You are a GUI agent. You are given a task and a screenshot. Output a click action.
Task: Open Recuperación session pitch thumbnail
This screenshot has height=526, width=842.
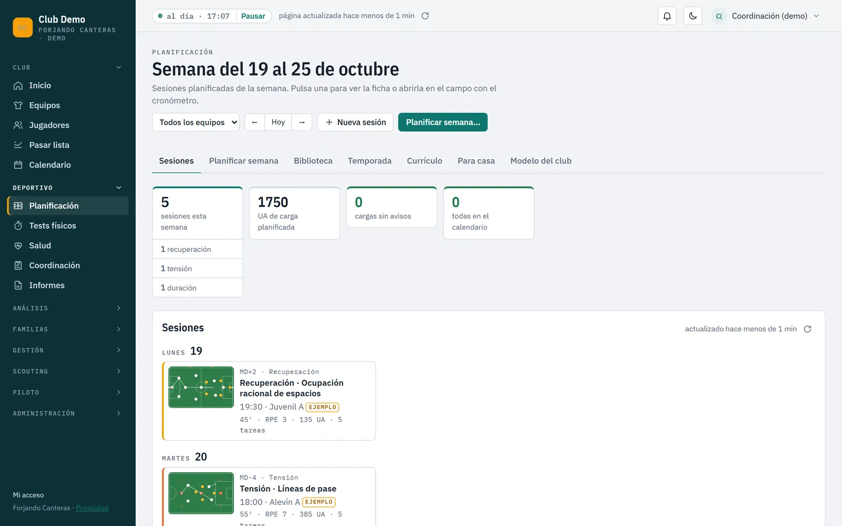coord(201,387)
